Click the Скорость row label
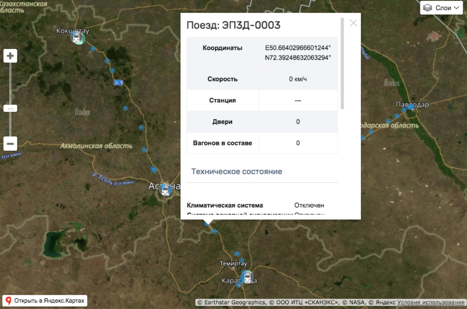This screenshot has height=309, width=467. click(223, 79)
